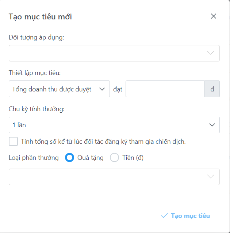The height and width of the screenshot is (233, 230).
Task: Click the Tạo mục tiêu mới dialog title
Action: coord(40,17)
